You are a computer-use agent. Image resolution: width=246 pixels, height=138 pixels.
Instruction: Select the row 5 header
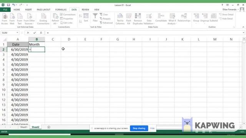pos(3,65)
